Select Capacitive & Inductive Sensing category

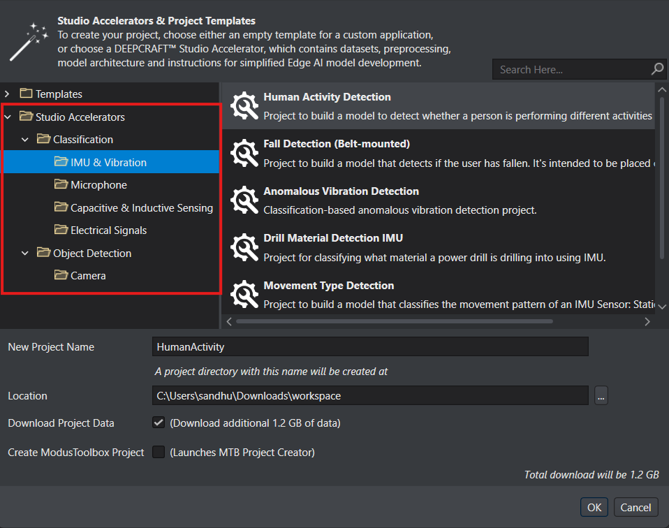[141, 207]
